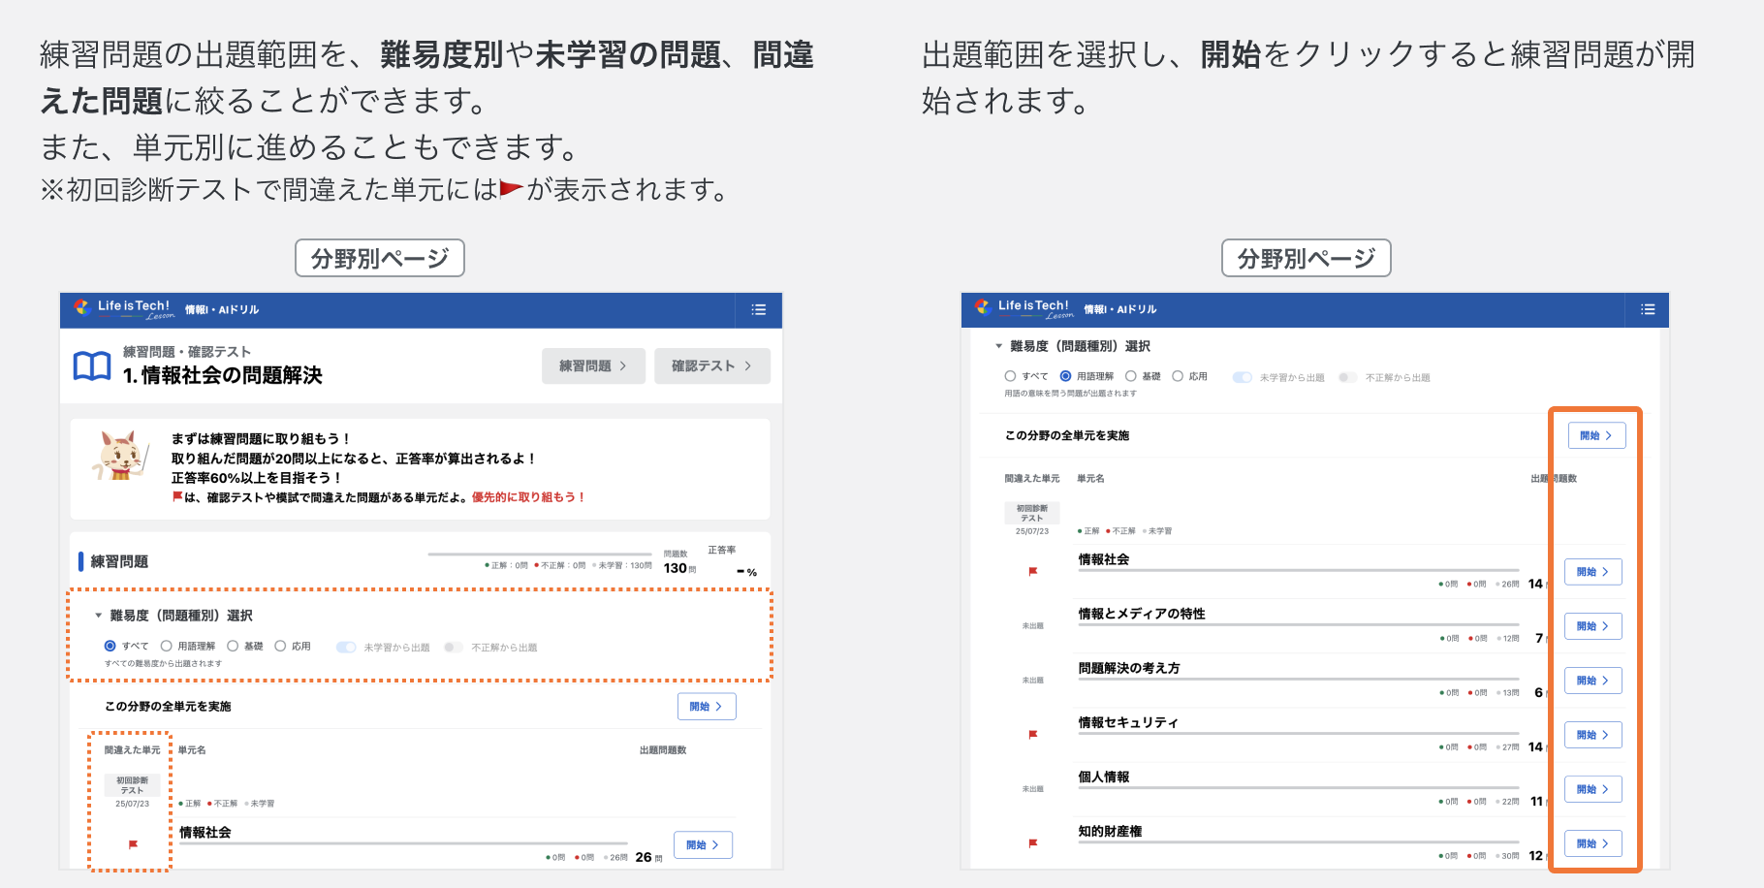Select 基礎 radio in left screenshot
Screen dimensions: 1764x888
233,646
